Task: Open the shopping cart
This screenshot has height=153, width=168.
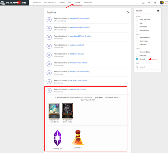Action: point(155,3)
